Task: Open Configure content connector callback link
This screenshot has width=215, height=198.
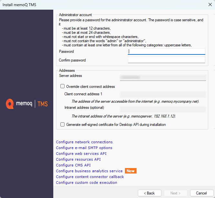Action: [90, 177]
